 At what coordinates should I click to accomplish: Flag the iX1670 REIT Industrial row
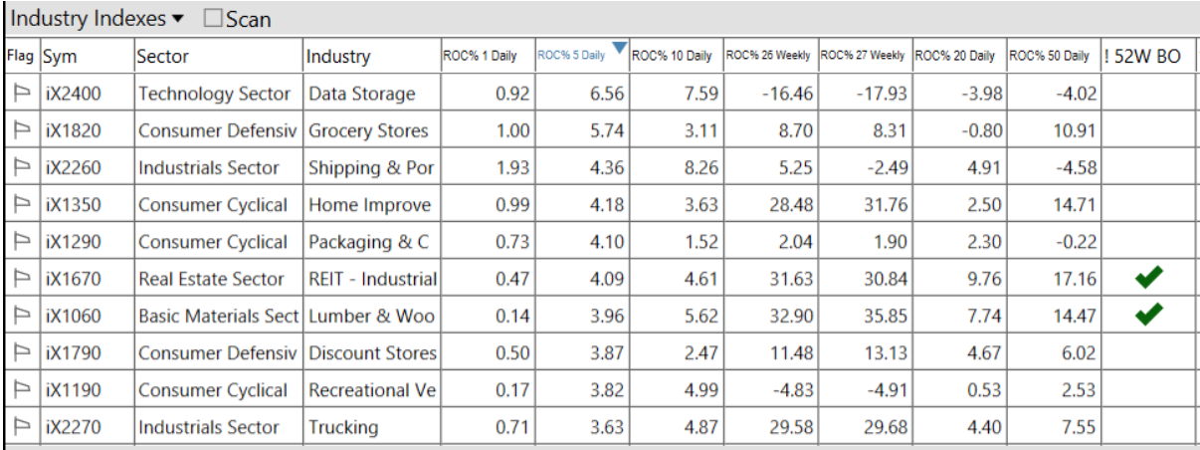click(21, 279)
